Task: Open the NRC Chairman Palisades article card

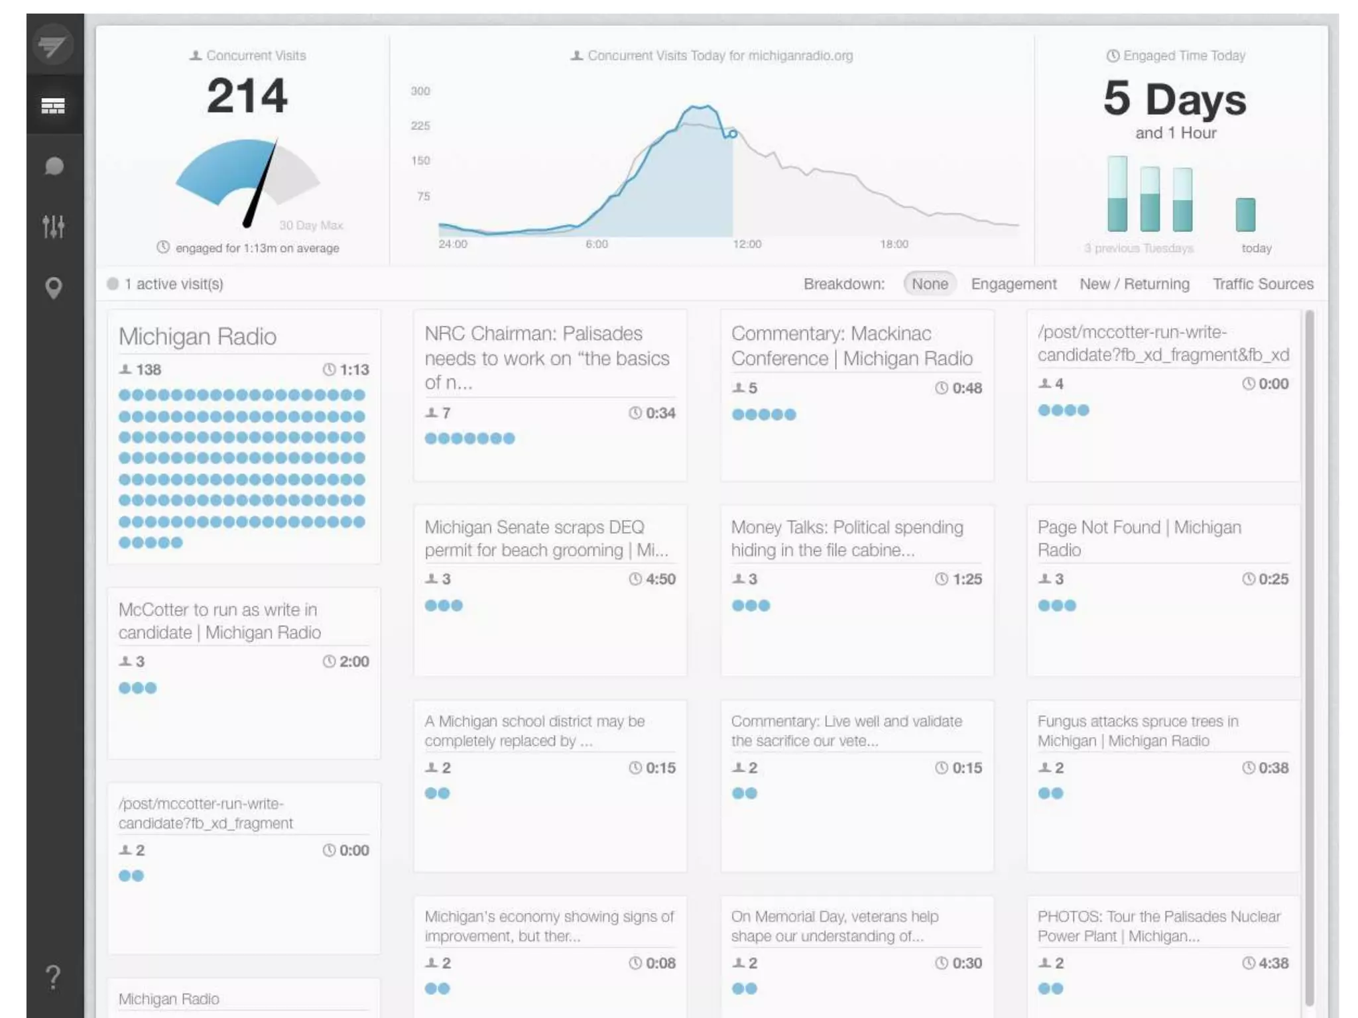Action: coord(547,358)
